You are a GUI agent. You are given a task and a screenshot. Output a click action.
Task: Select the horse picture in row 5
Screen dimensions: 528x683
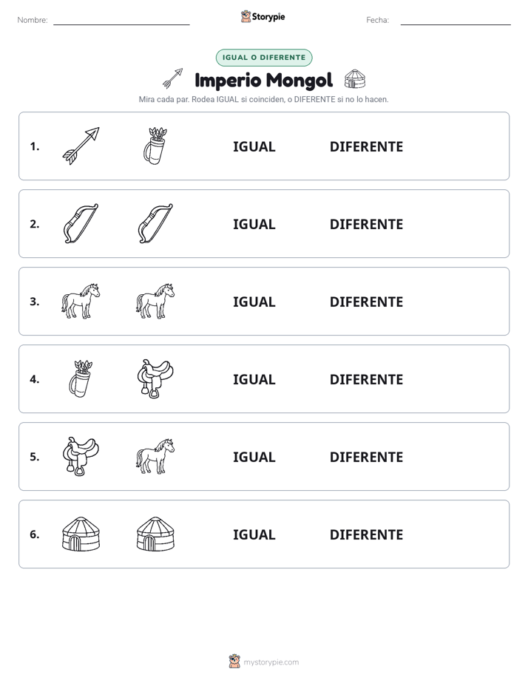(155, 456)
